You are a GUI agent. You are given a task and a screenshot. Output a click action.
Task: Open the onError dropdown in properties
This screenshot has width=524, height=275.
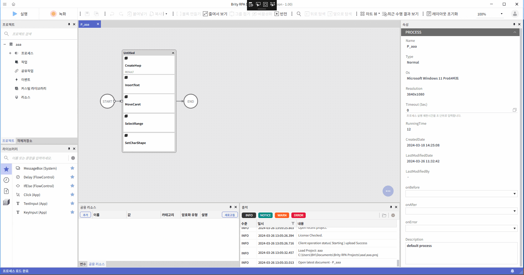514,228
